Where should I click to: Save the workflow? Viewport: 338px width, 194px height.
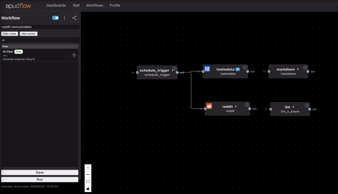click(x=40, y=172)
